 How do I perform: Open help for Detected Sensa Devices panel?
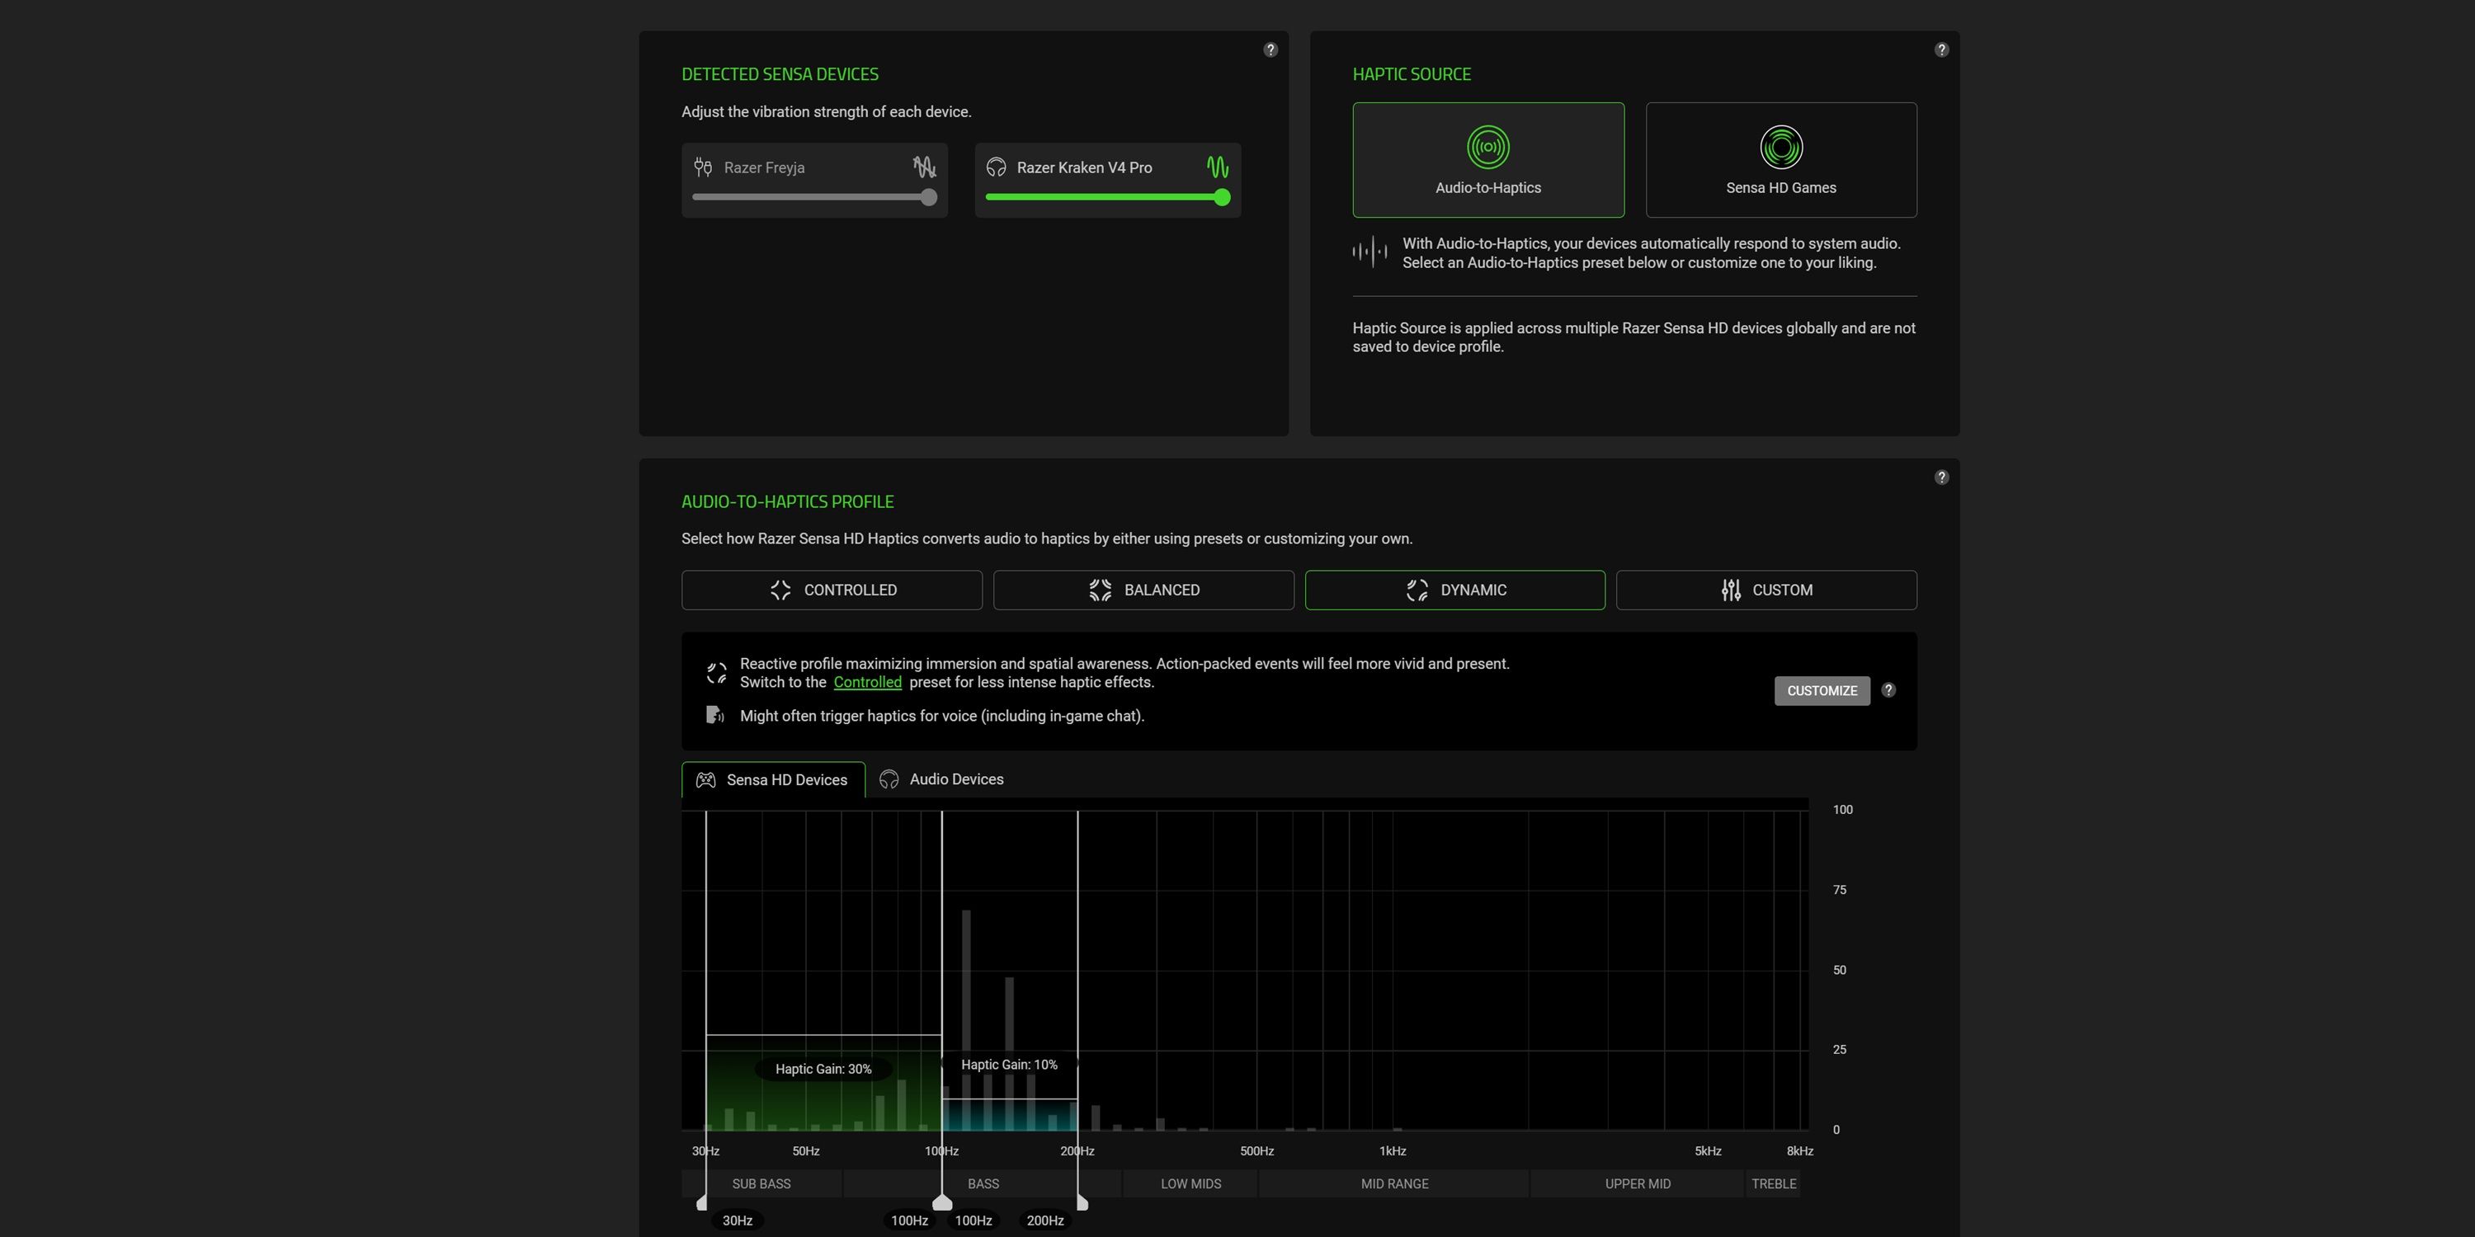[x=1270, y=50]
